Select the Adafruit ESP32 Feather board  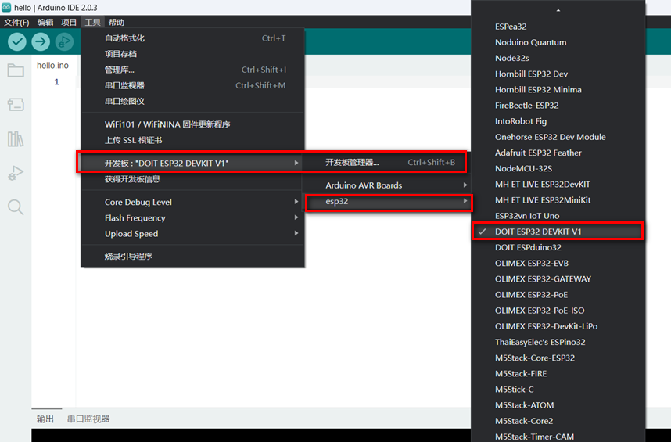point(558,153)
